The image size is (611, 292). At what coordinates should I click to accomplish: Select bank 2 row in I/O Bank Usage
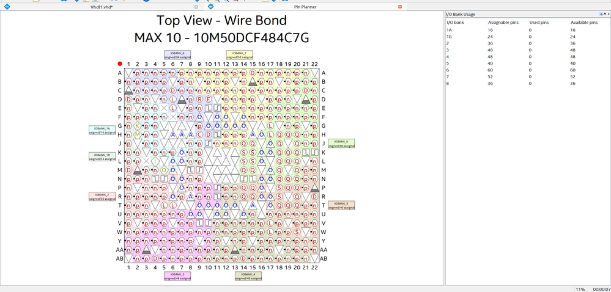point(528,43)
